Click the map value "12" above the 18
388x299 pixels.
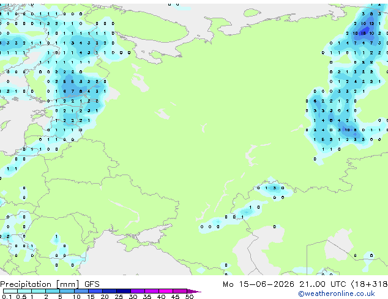371,23
